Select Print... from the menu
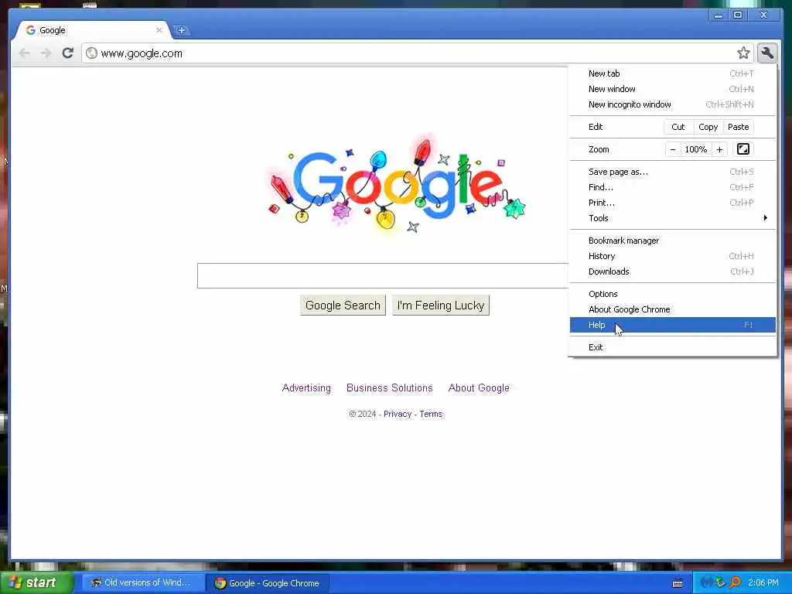The image size is (792, 594). coord(672,203)
